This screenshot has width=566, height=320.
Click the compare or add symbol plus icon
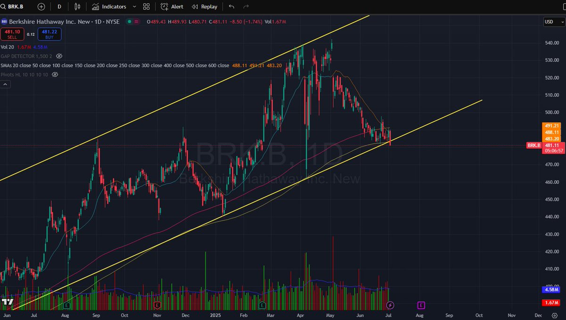point(42,7)
